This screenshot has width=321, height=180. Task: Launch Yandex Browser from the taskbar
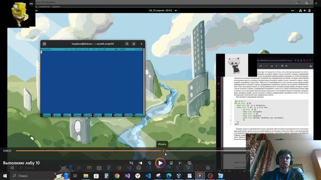coord(138,175)
